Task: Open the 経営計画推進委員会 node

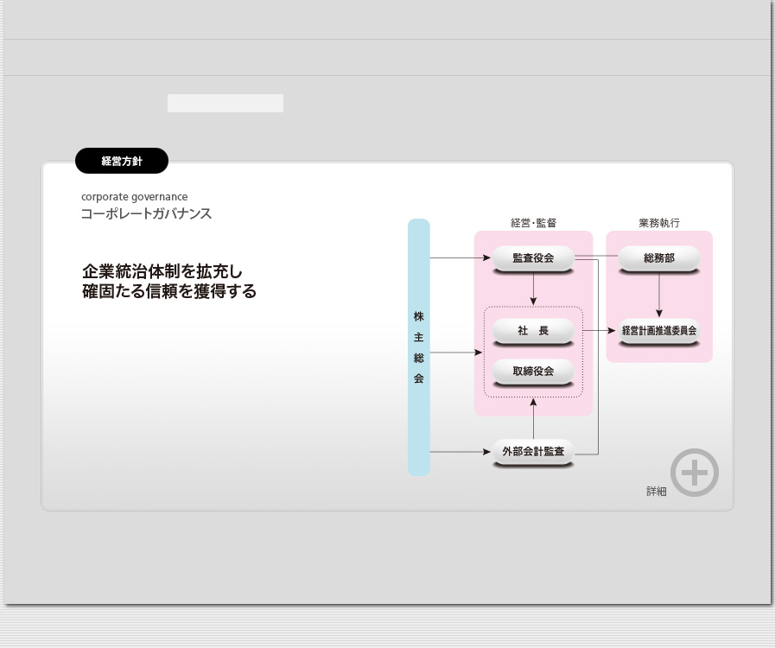Action: point(659,331)
